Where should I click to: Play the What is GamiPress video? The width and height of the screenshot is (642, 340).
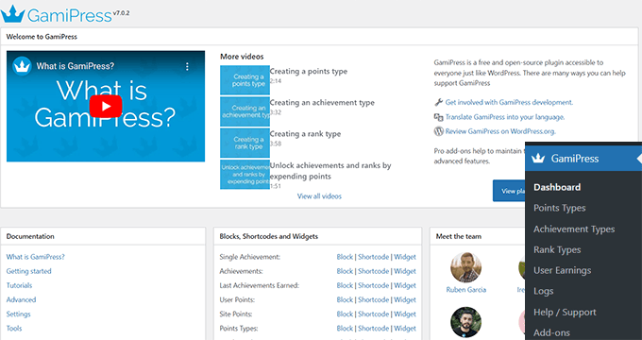click(106, 107)
